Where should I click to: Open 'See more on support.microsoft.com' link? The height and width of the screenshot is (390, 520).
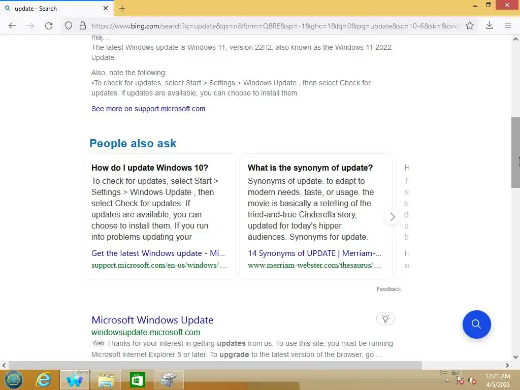[x=148, y=109]
